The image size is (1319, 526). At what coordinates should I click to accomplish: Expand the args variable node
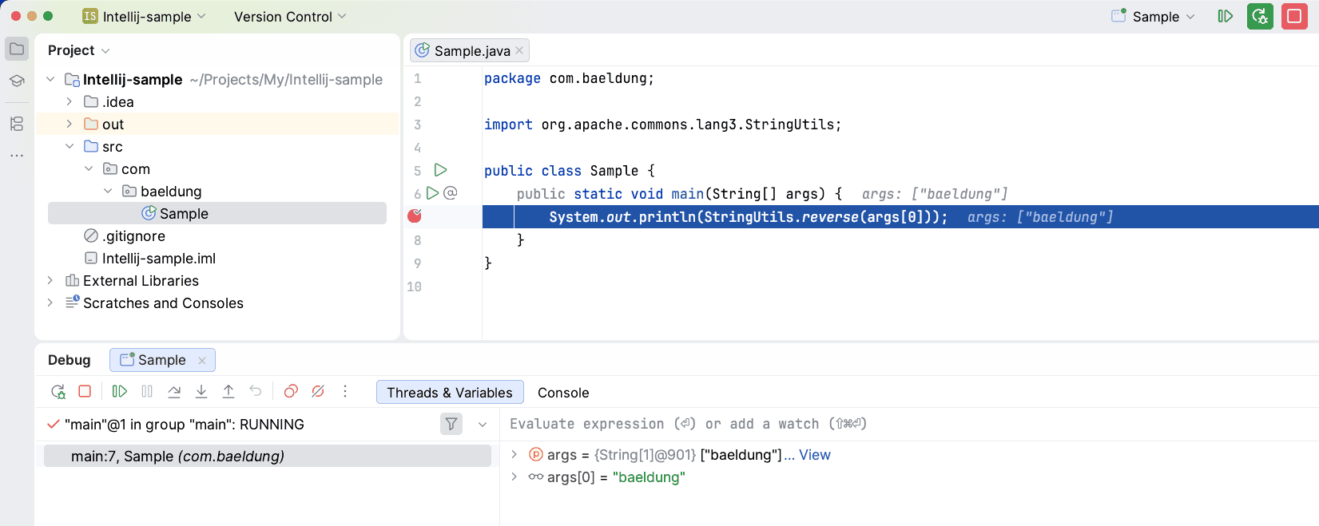(514, 454)
